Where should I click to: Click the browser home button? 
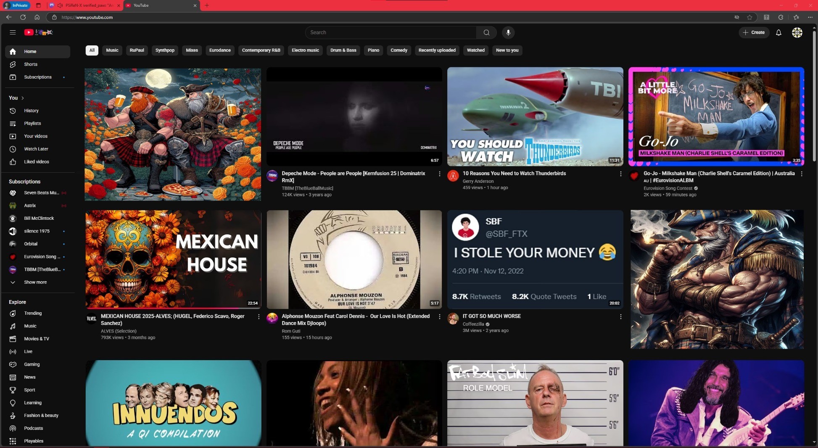pyautogui.click(x=37, y=17)
